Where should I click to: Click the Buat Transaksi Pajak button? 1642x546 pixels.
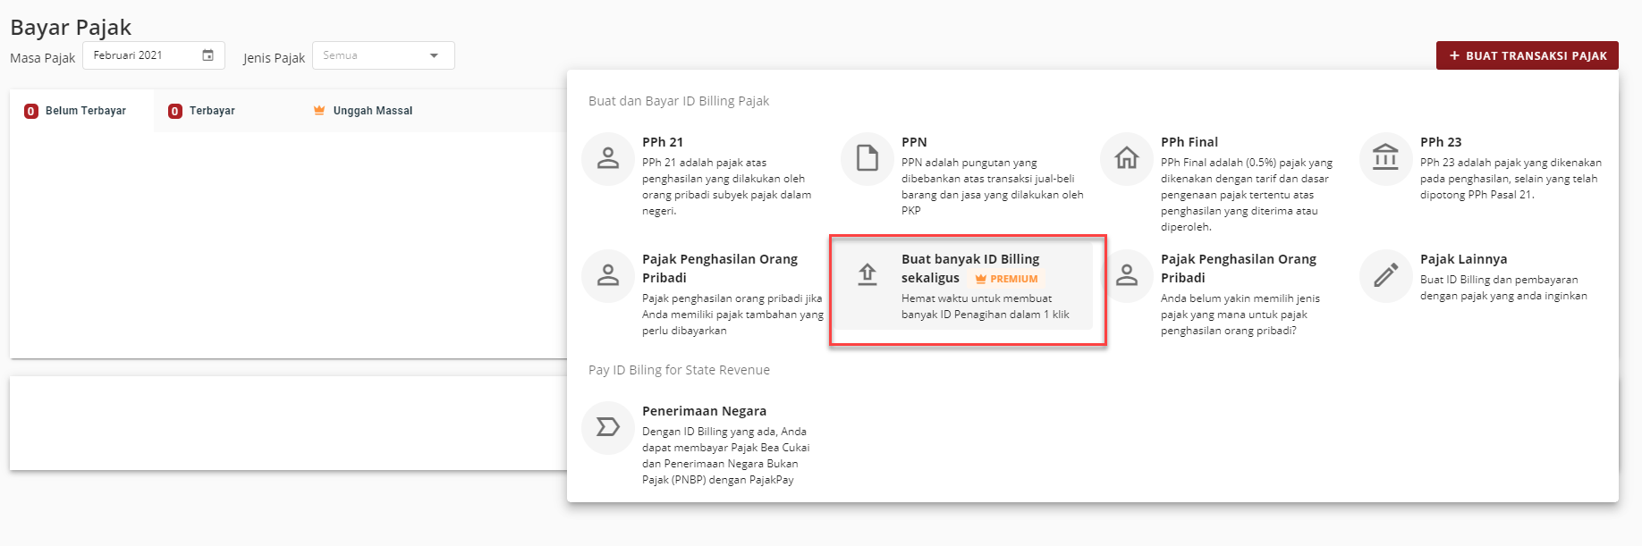1528,55
